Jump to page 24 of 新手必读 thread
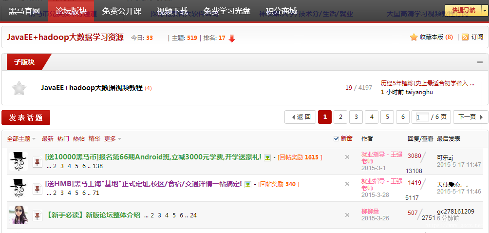This screenshot has width=489, height=233. (x=193, y=215)
